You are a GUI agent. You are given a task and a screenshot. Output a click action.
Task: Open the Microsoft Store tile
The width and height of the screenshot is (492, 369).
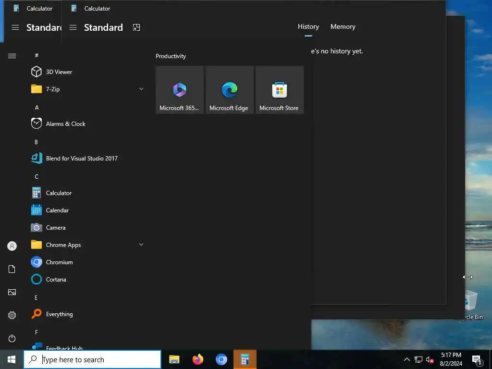tap(280, 90)
